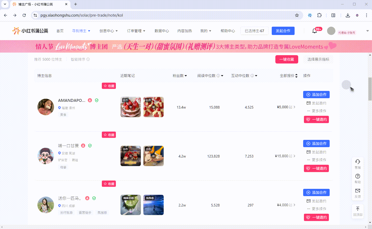Open the 粉丝数 sort dropdown
Screen dimensions: 372x229
(180, 76)
